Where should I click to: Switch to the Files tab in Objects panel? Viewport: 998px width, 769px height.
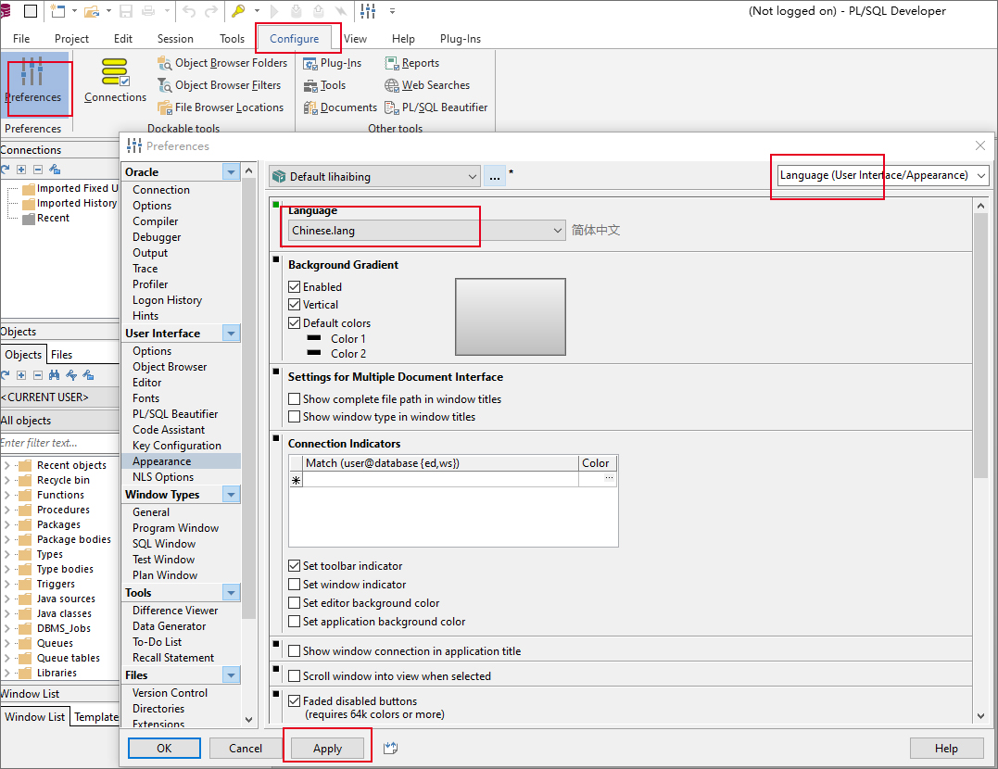pyautogui.click(x=62, y=355)
